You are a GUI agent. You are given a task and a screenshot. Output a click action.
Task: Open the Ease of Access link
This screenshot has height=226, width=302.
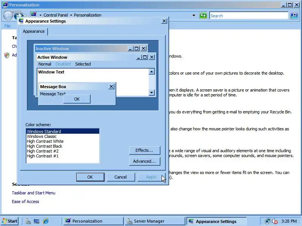pyautogui.click(x=25, y=202)
